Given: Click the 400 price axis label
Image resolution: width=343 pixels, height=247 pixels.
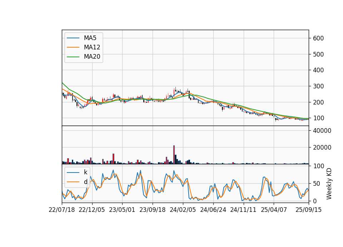Looking at the screenshot, I should tap(318, 70).
